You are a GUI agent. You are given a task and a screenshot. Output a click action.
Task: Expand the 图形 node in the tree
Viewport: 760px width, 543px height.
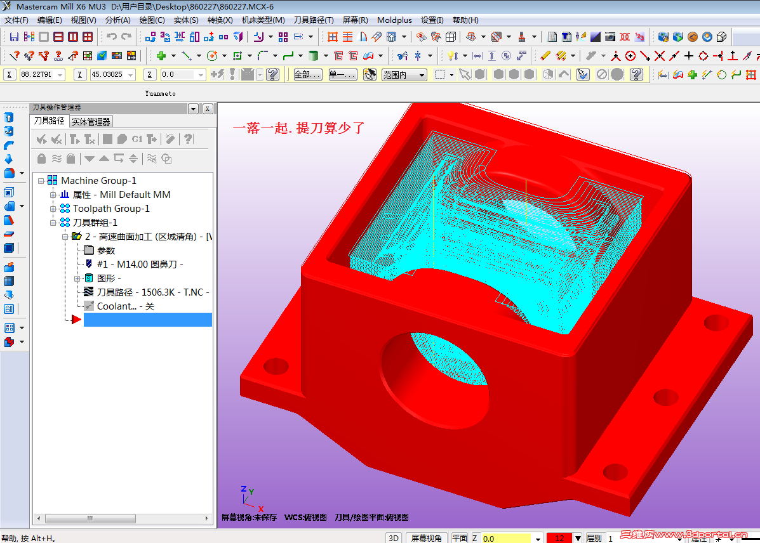[x=77, y=278]
